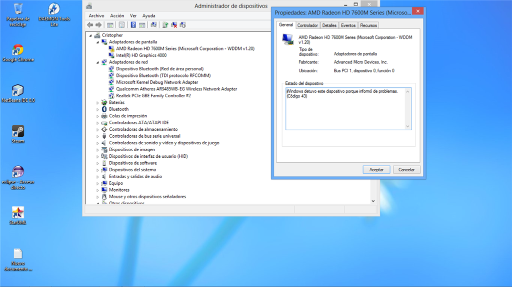Switch to the Detalles tab
The image size is (512, 287).
(x=329, y=25)
